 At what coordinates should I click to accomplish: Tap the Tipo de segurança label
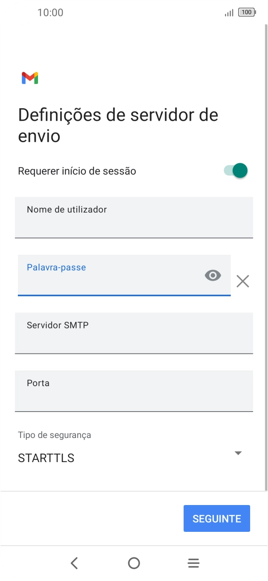coord(54,435)
